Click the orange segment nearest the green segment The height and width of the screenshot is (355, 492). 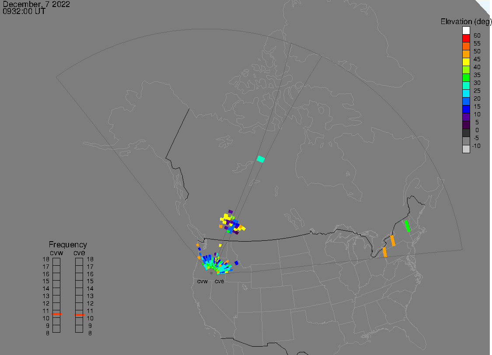[393, 241]
